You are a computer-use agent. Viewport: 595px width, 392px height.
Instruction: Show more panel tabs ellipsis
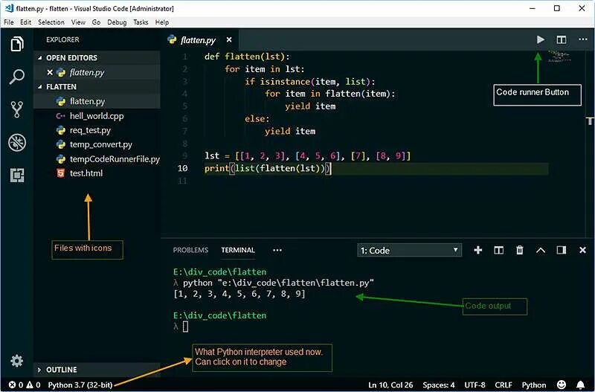click(x=277, y=250)
